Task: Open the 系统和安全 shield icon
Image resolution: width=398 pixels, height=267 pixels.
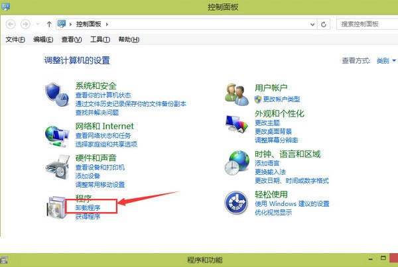Action: tap(57, 94)
